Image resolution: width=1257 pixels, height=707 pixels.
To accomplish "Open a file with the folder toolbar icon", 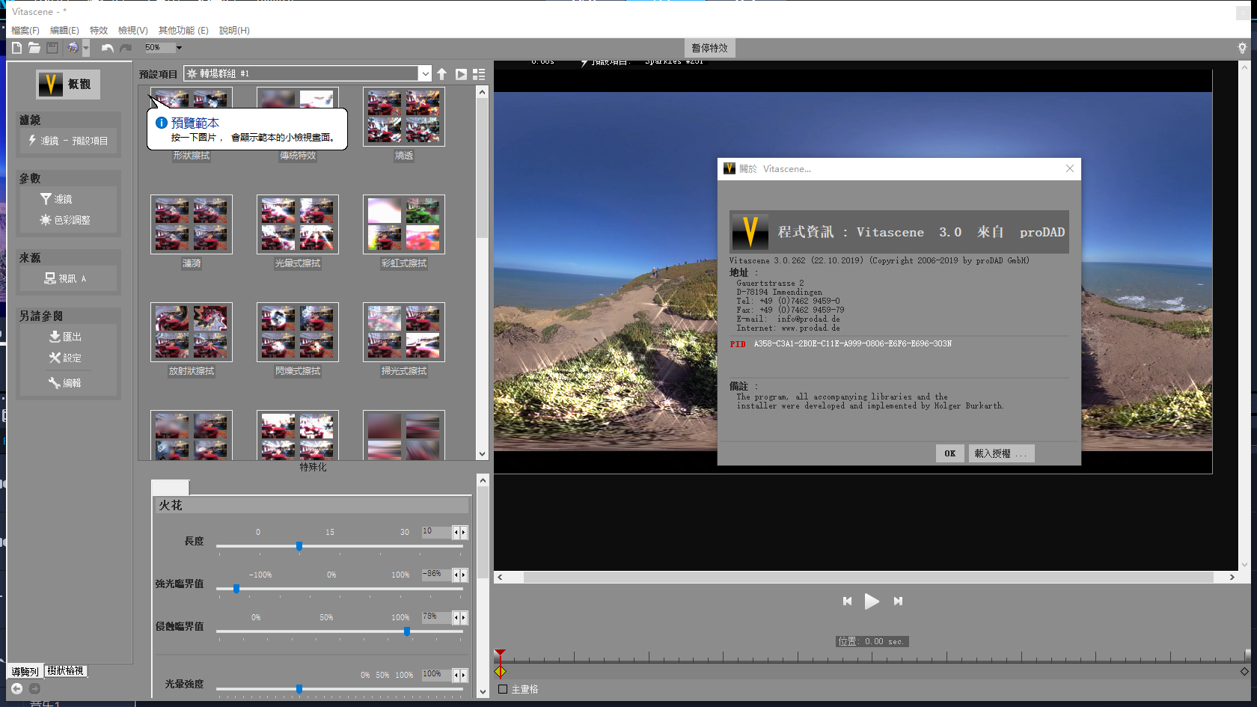I will click(x=34, y=48).
